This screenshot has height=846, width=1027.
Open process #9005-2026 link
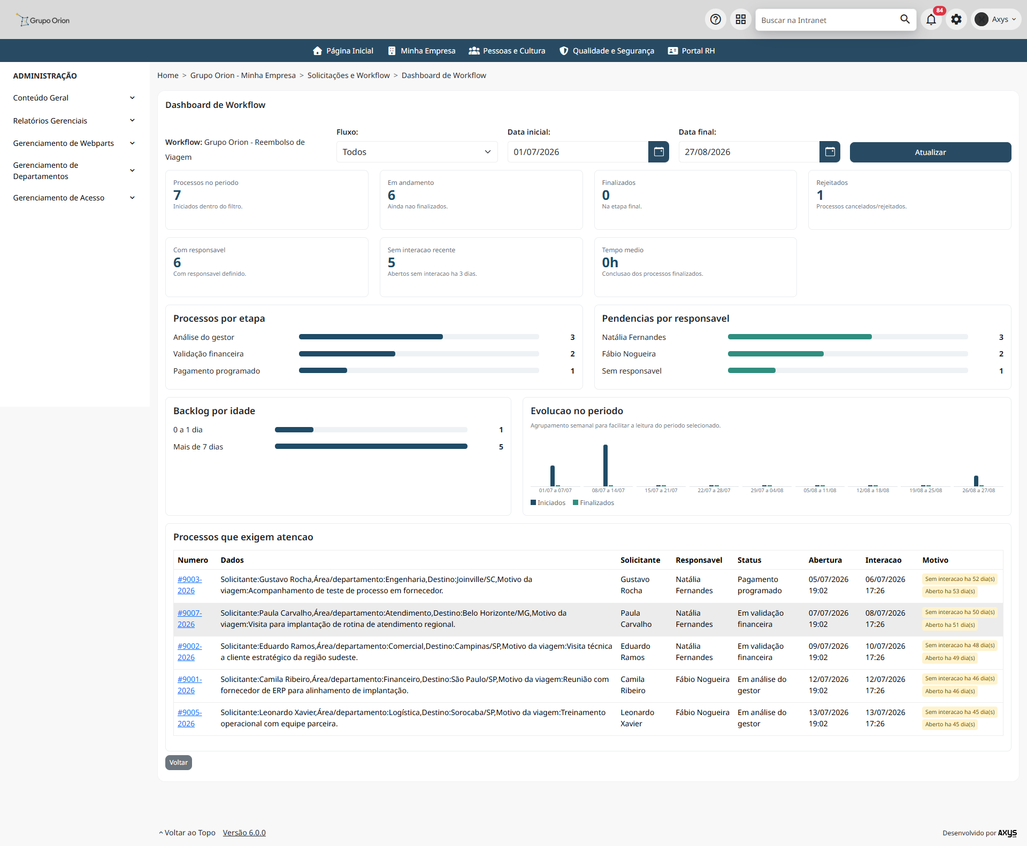click(189, 718)
